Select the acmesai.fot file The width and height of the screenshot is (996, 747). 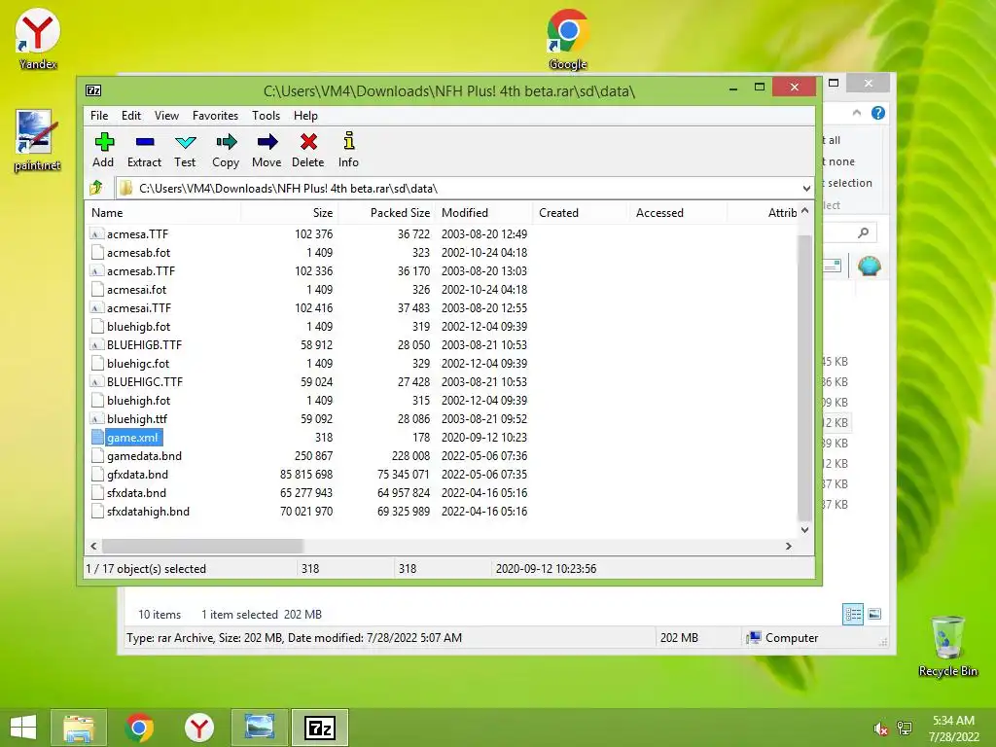136,290
